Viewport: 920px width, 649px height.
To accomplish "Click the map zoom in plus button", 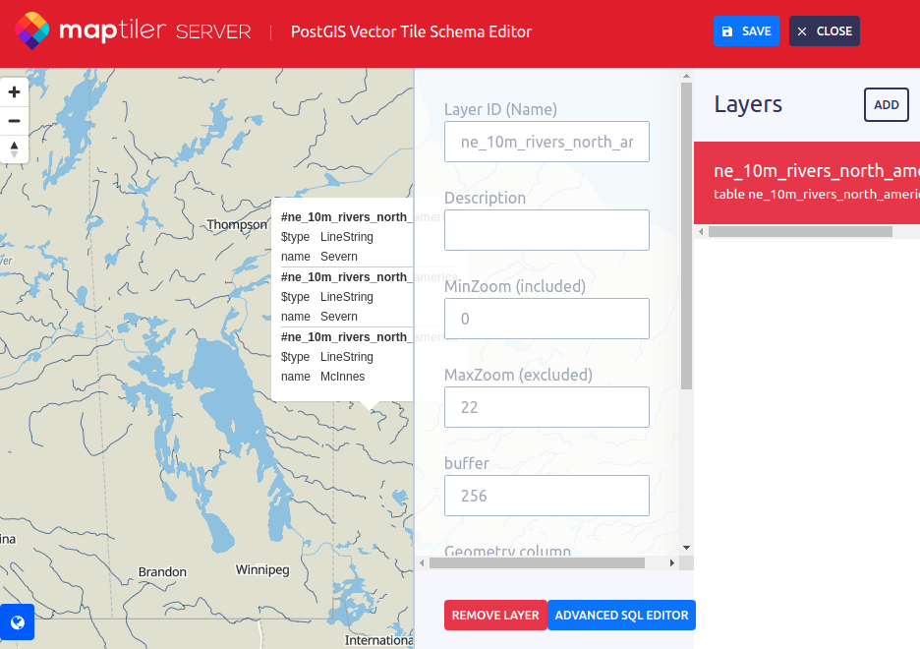I will click(15, 92).
